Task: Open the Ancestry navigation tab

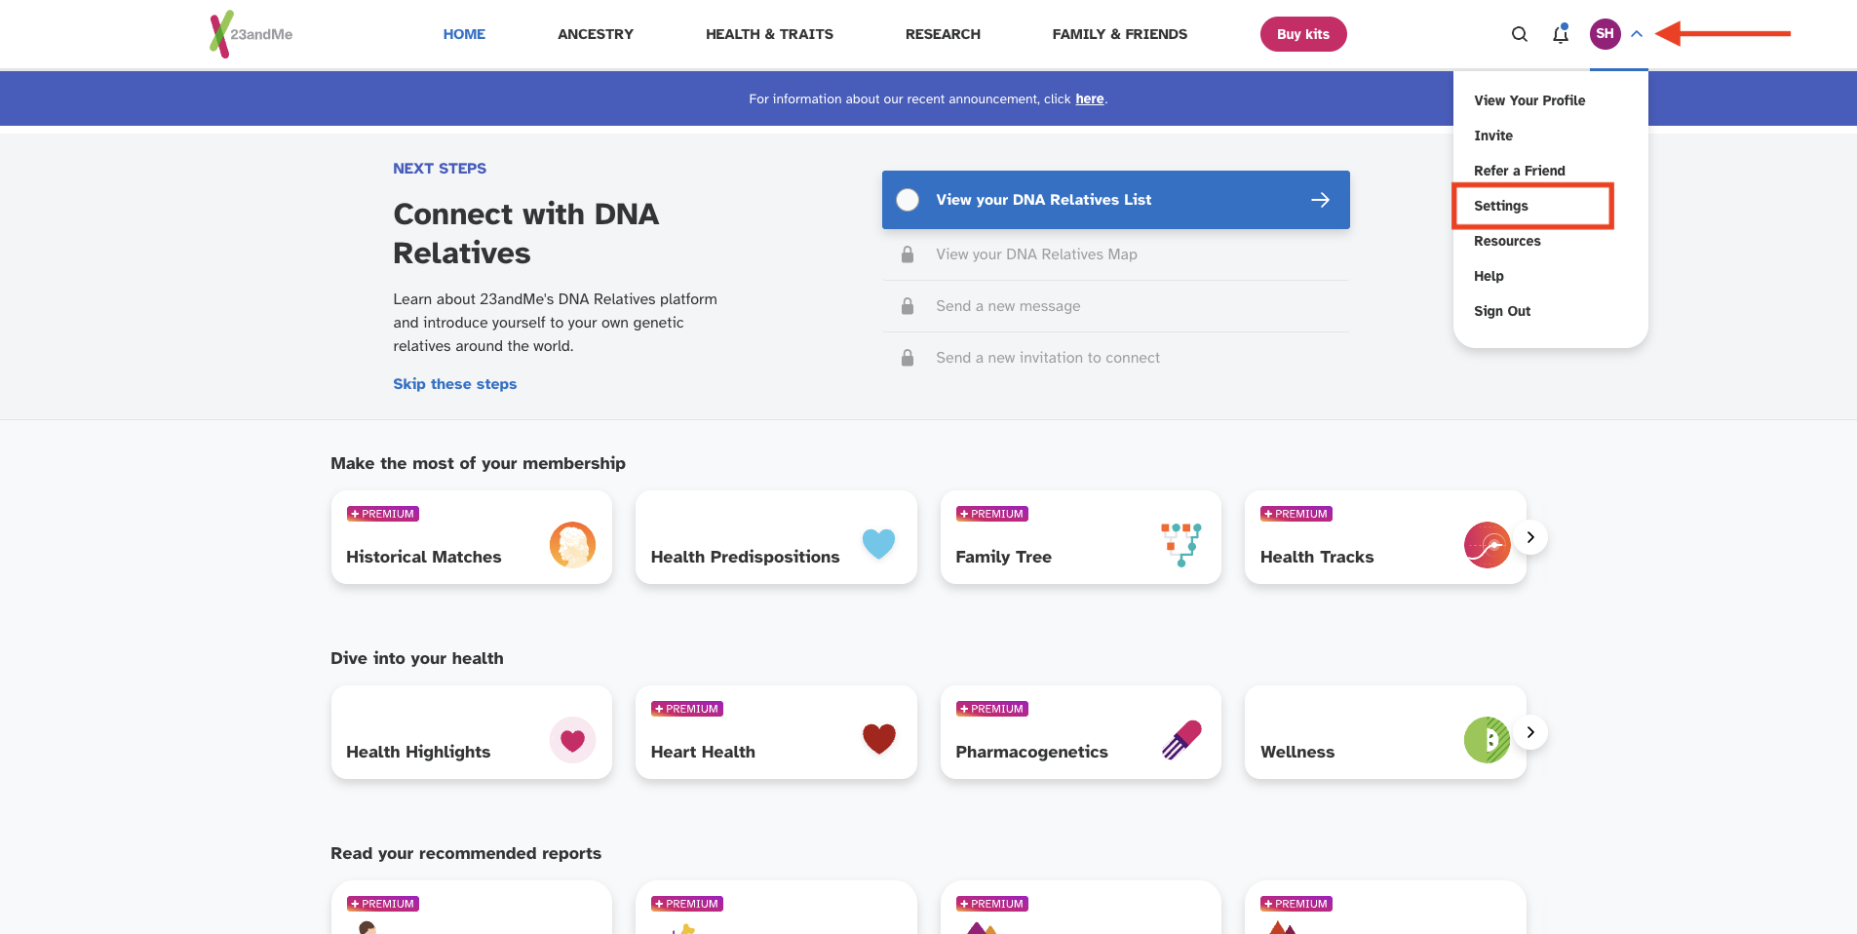Action: coord(595,34)
